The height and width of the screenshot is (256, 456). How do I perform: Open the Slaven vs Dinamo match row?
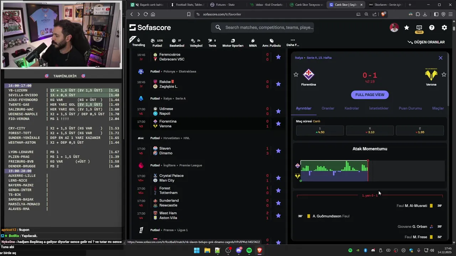point(208,151)
